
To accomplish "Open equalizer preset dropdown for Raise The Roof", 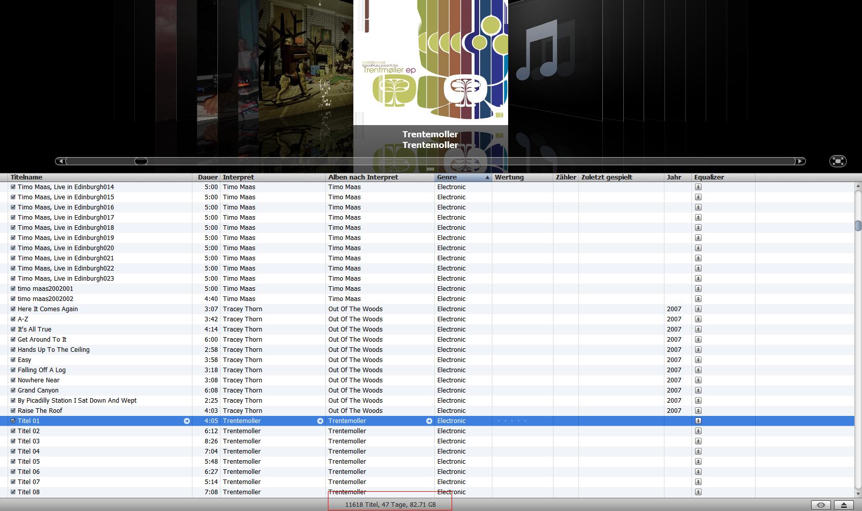I will point(698,411).
